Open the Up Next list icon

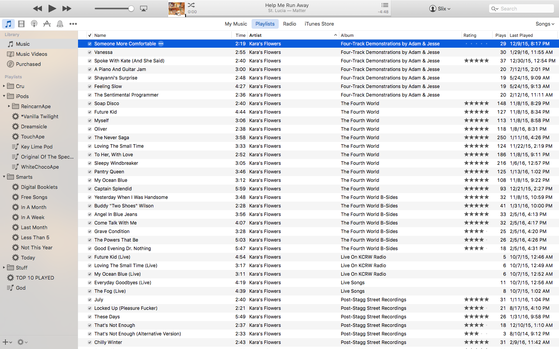coord(385,5)
